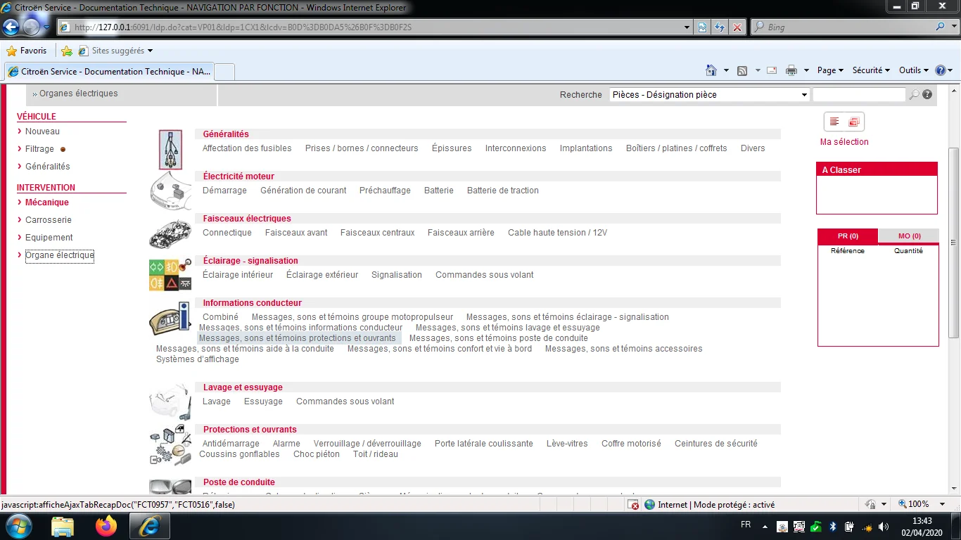Viewport: 961px width, 540px height.
Task: Click the Lavage et essuyage car illustration
Action: [x=170, y=402]
